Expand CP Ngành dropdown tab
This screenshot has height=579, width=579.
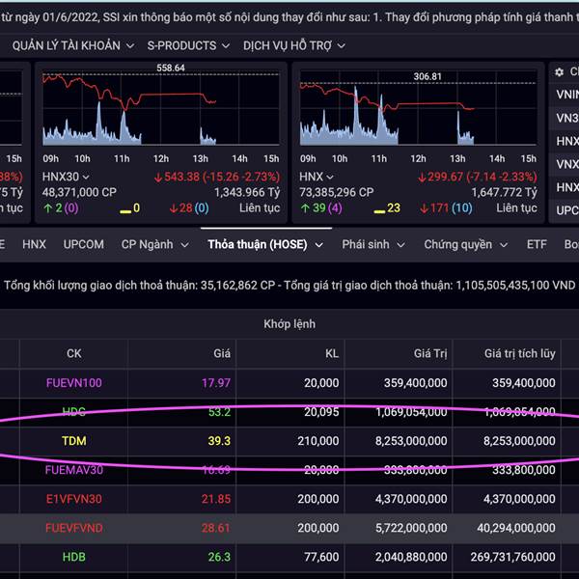(155, 244)
